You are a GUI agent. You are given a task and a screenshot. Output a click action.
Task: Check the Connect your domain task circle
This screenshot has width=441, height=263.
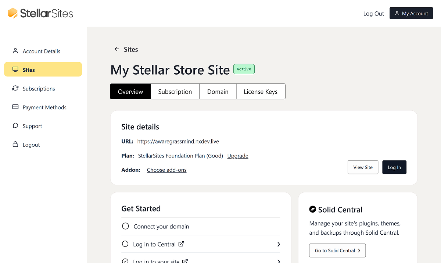(125, 226)
